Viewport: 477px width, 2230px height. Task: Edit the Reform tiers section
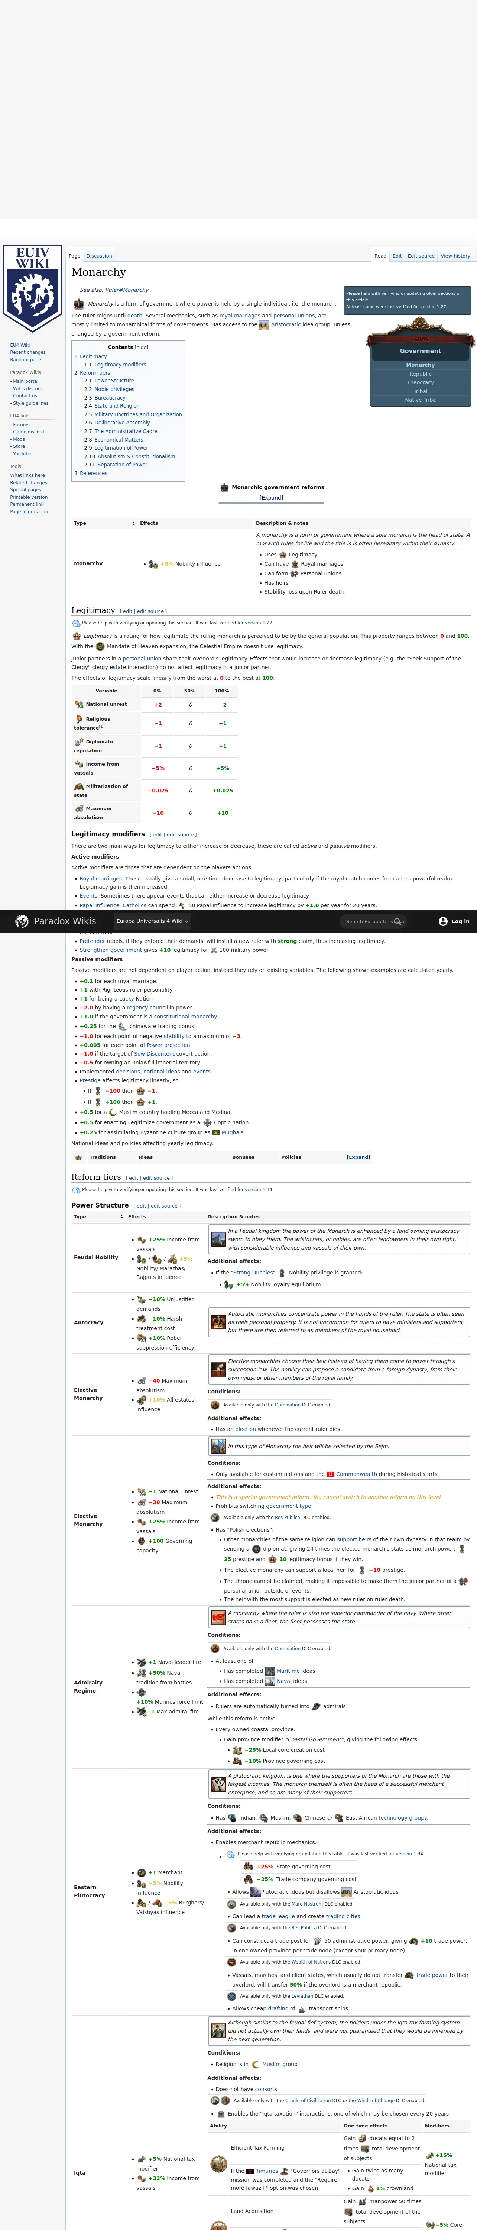coord(133,1178)
